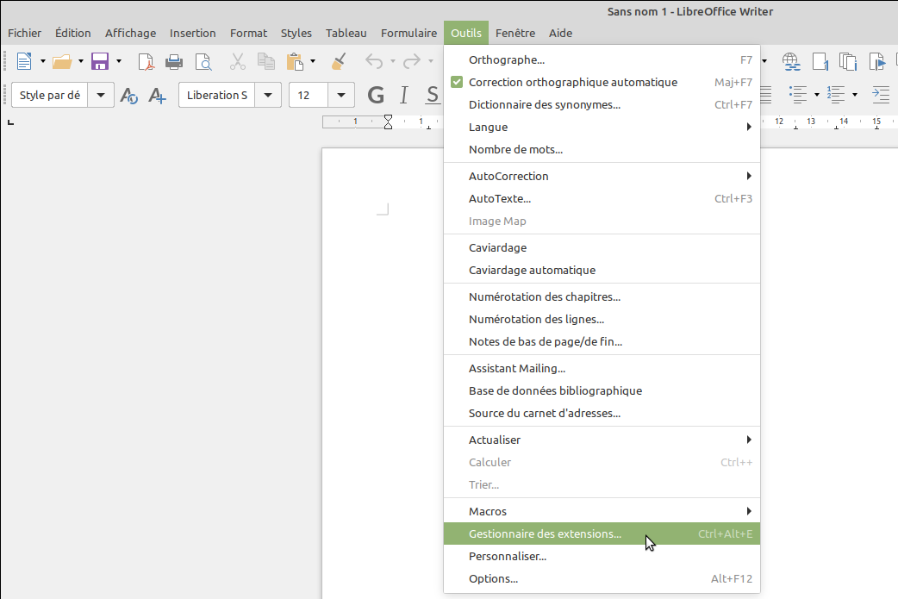Expand the paragraph style dropdown
Viewport: 898px width, 599px height.
click(102, 95)
